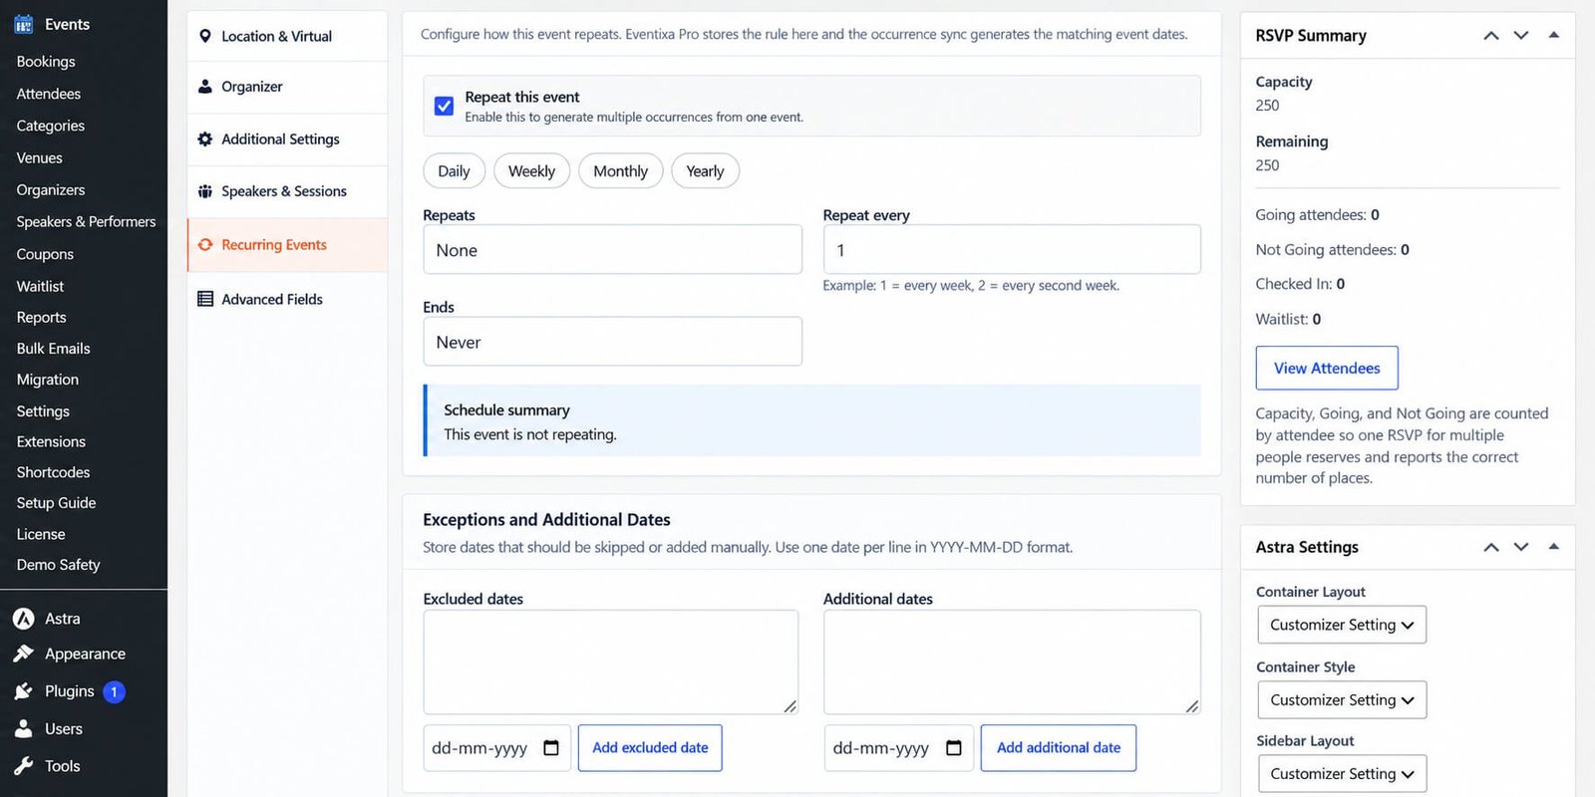Click the Excluded dates text area

[x=611, y=663]
